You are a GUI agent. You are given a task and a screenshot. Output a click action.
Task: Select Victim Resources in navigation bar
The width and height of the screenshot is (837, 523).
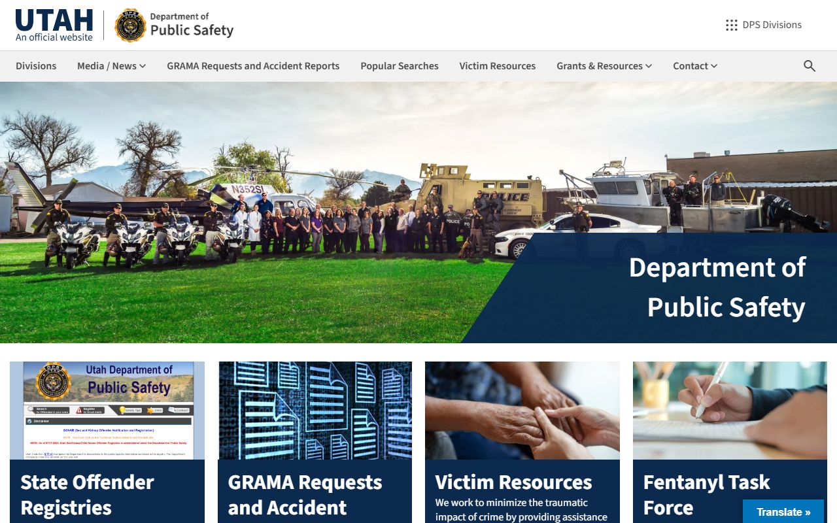point(497,66)
